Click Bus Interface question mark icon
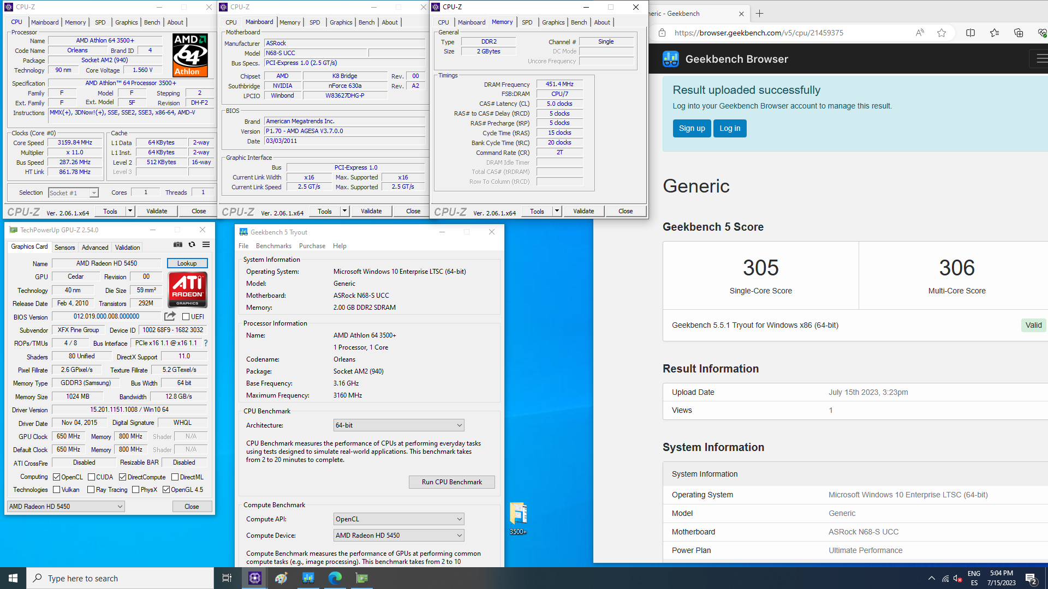This screenshot has height=589, width=1048. click(x=206, y=343)
